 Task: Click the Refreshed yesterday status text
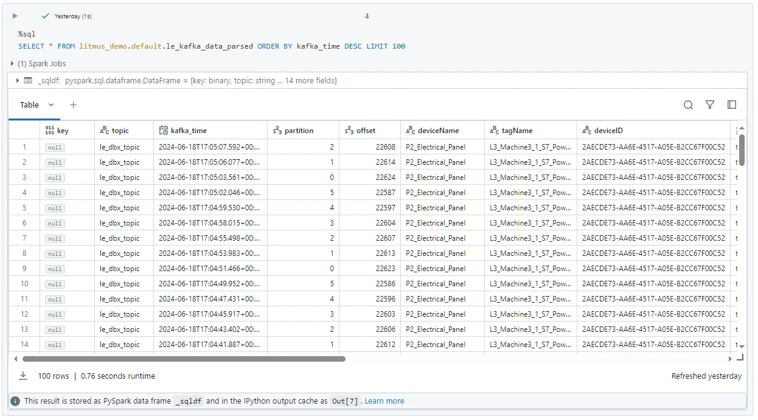[706, 376]
